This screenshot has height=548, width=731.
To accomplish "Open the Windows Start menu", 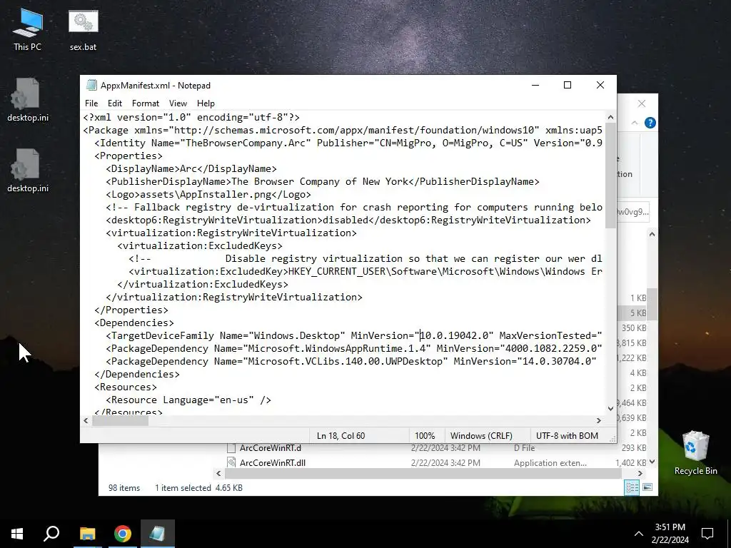I will click(x=17, y=534).
